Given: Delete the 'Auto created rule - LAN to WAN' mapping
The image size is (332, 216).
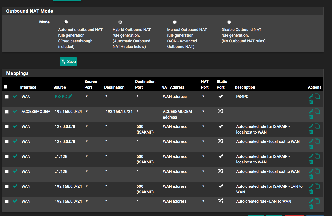Looking at the screenshot, I should [x=311, y=207].
